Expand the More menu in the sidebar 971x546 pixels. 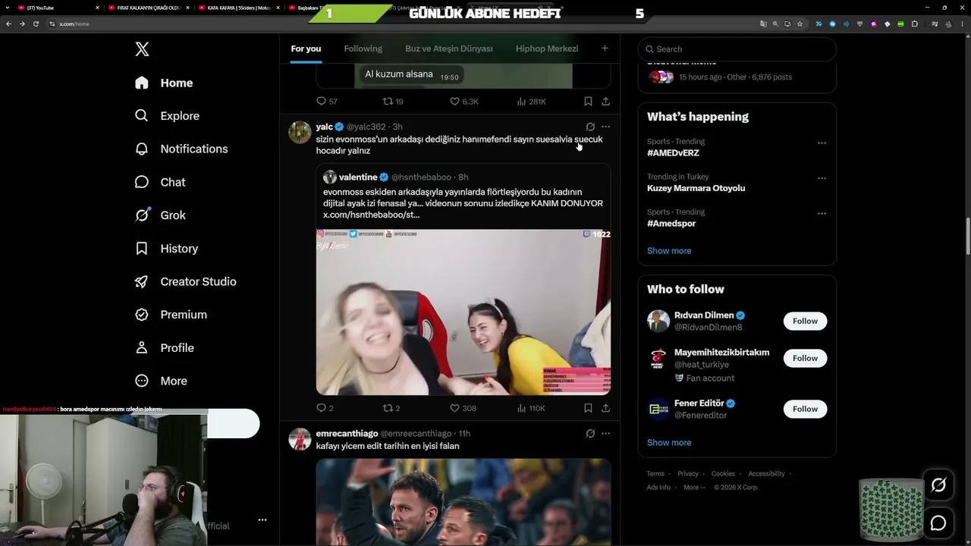coord(161,381)
